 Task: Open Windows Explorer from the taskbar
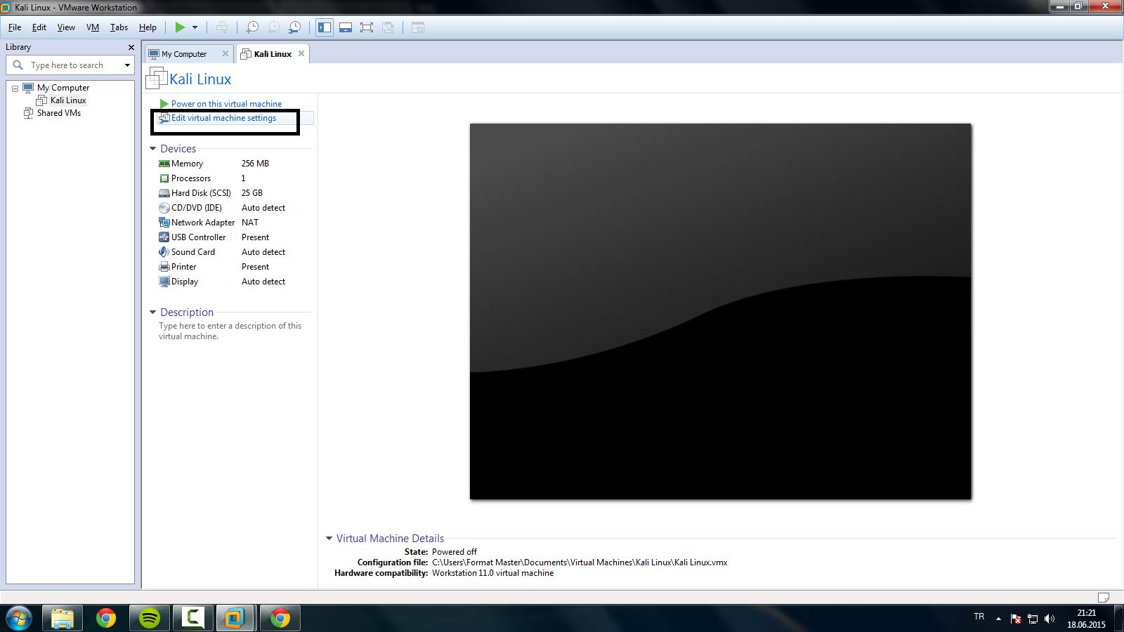coord(63,618)
